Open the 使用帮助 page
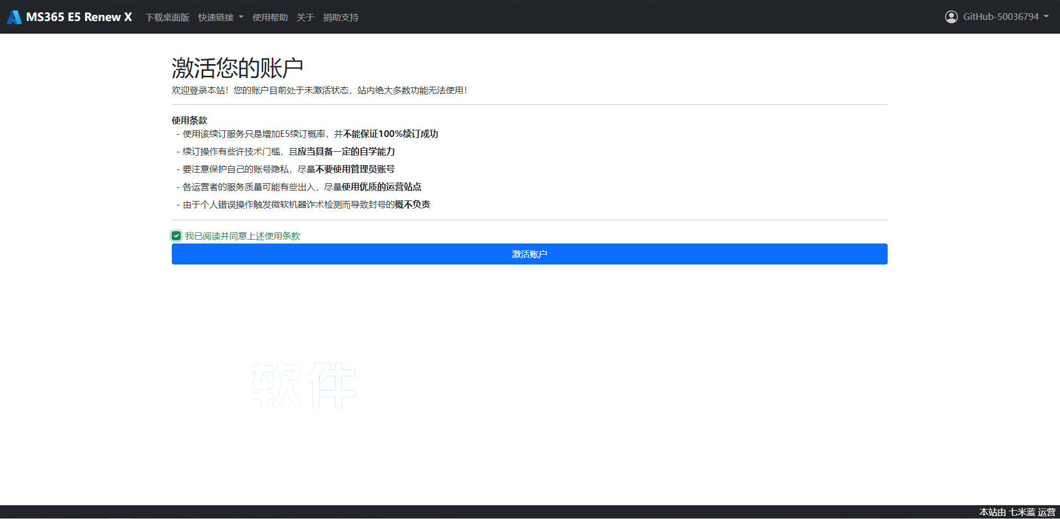The height and width of the screenshot is (519, 1060). pos(270,18)
